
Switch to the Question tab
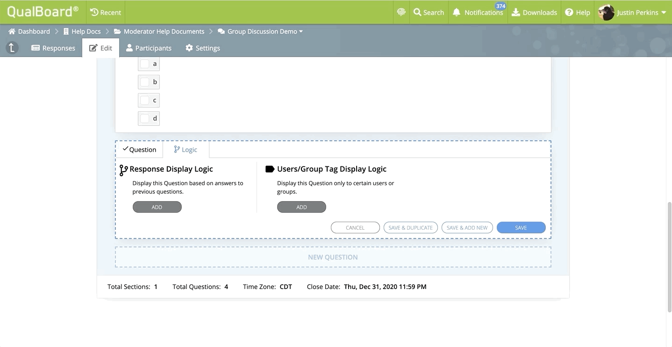(x=139, y=149)
